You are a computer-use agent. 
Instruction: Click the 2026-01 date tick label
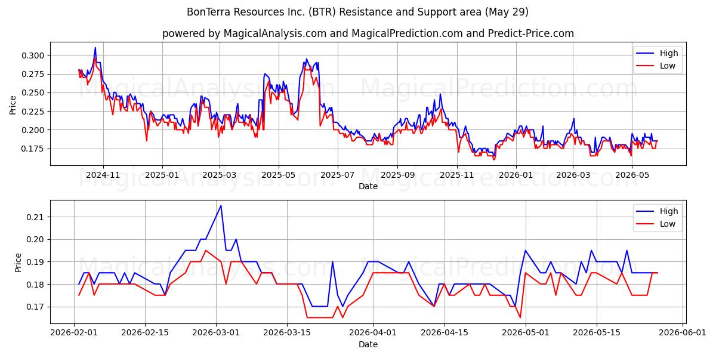tap(515, 175)
